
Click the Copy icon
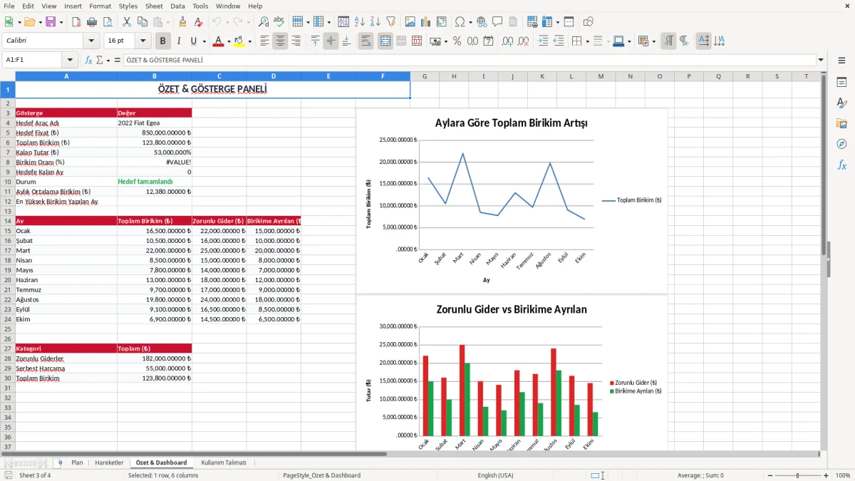(x=142, y=22)
